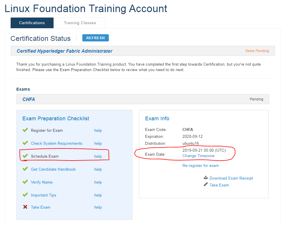
Task: Select the CHFA exam header
Action: pyautogui.click(x=29, y=99)
